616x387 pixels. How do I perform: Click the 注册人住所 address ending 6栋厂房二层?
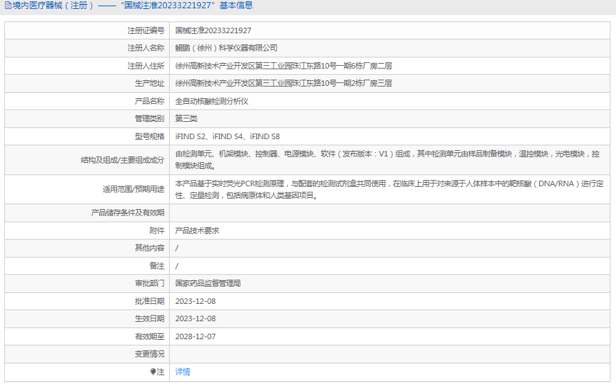click(x=283, y=66)
